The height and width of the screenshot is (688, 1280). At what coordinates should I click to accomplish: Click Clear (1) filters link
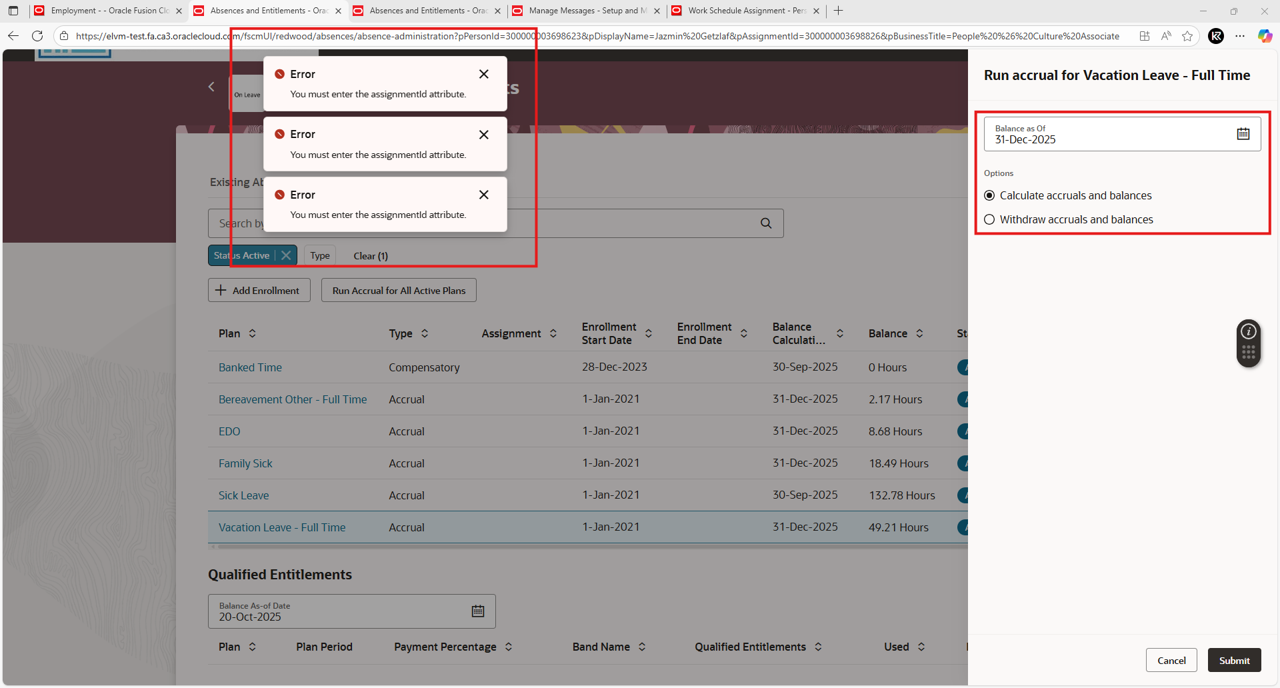click(x=371, y=255)
